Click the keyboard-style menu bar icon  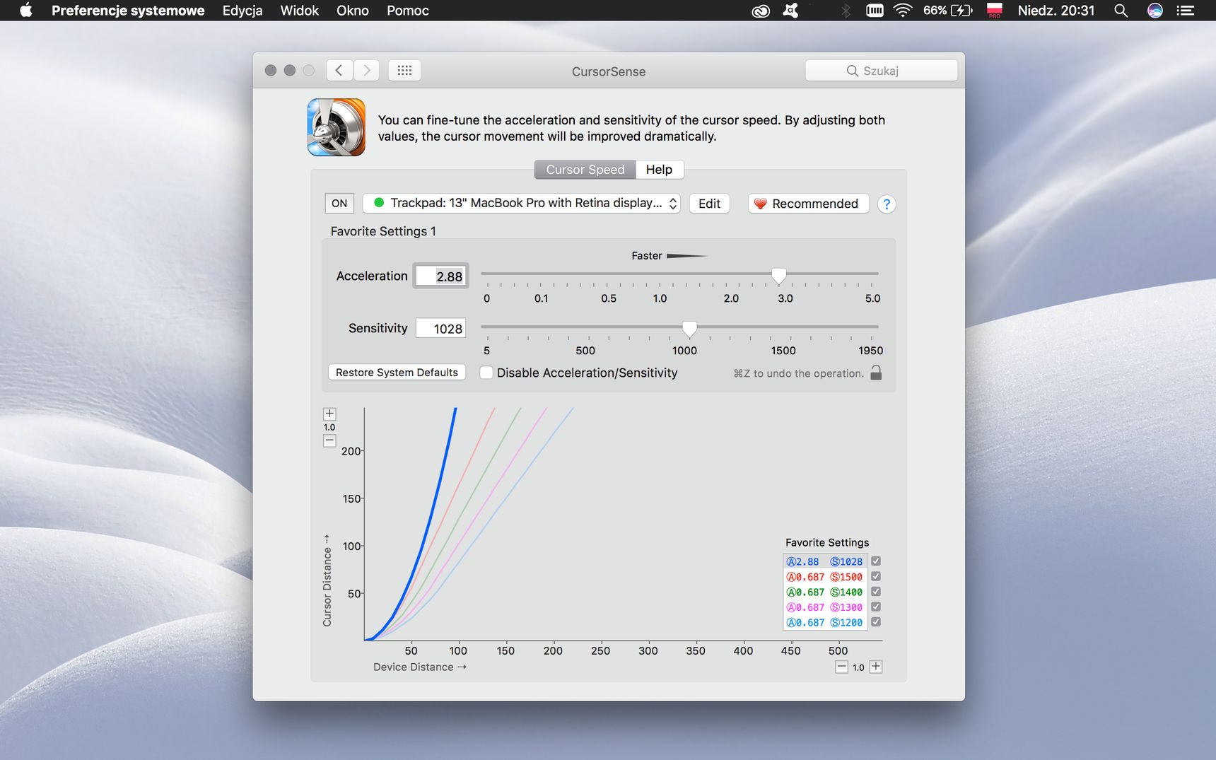coord(875,11)
